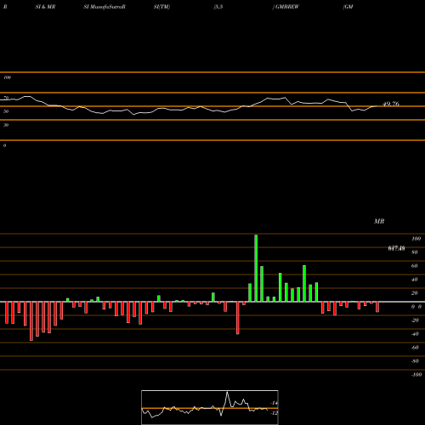The image size is (425, 425).
Task: Click the MR axis label -60
Action: 415,348
